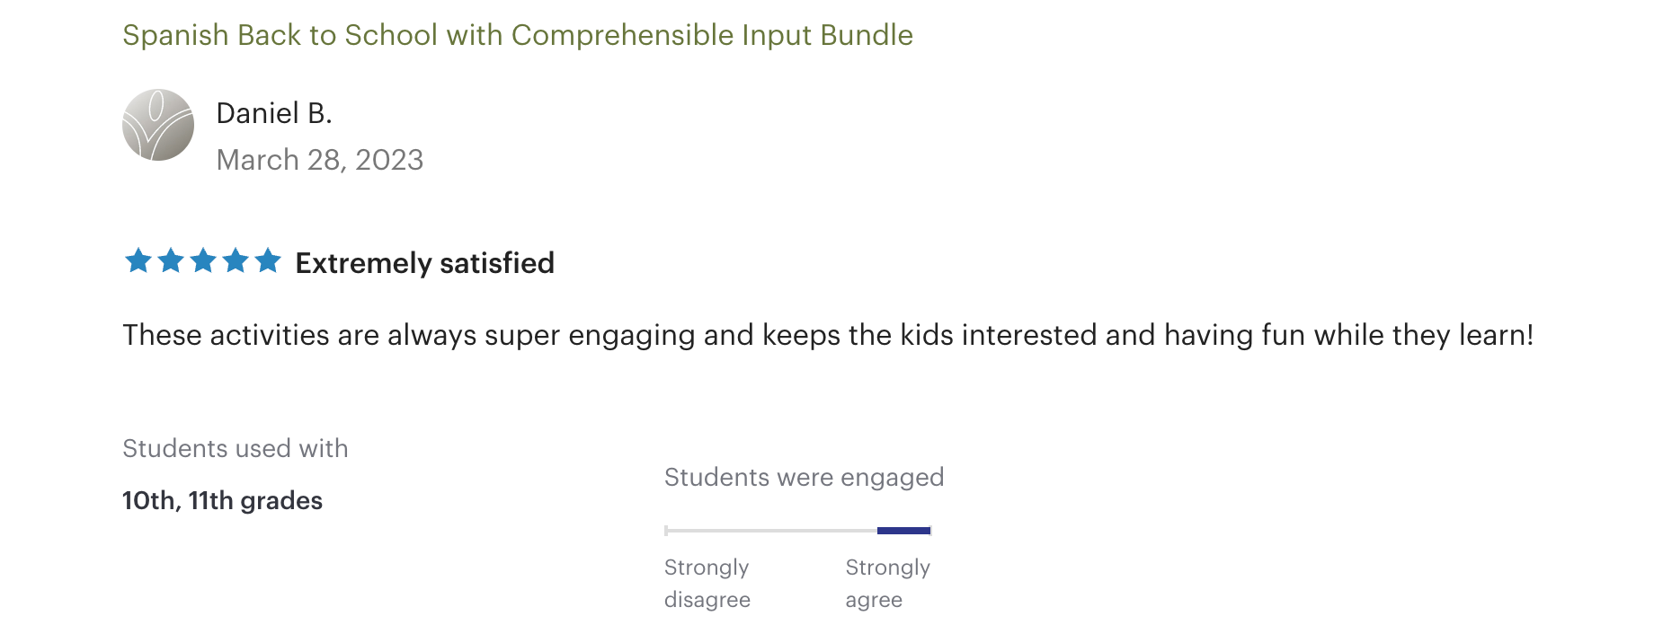The height and width of the screenshot is (625, 1663).
Task: Click the dark blue filled engagement bar segment
Action: pyautogui.click(x=903, y=531)
